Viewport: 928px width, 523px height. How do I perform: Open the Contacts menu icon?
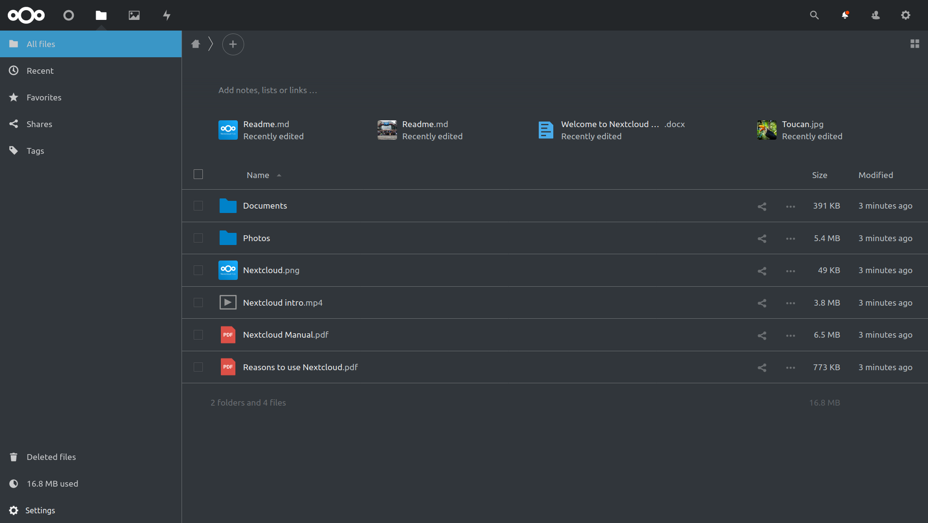(x=876, y=15)
